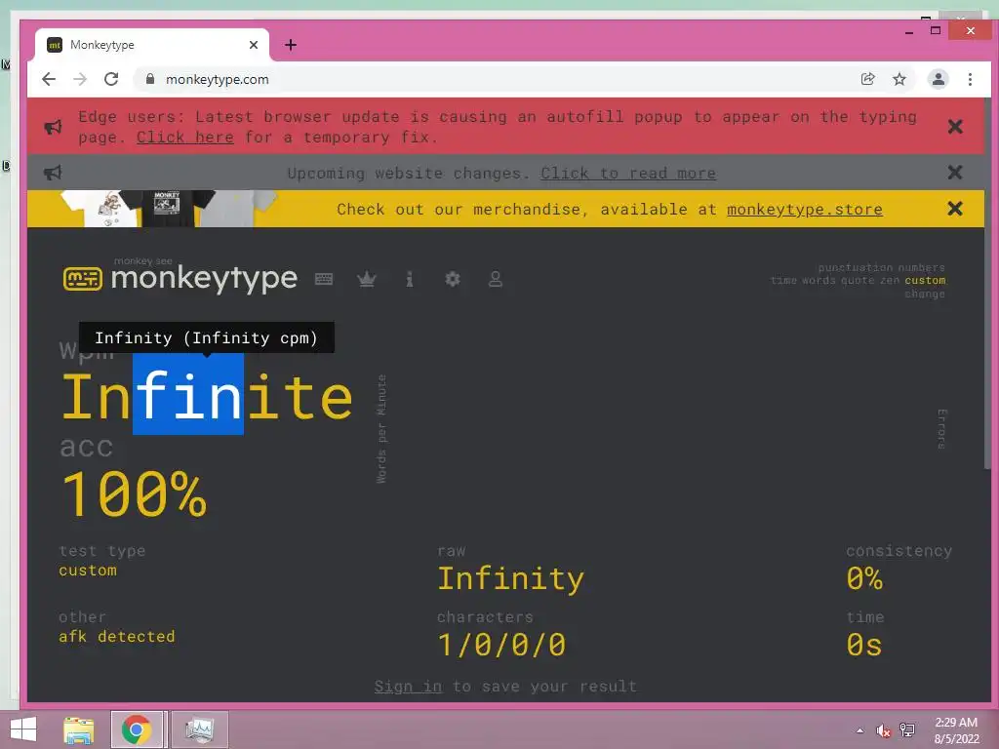Screen dimensions: 999x749
Task: Click the muted volume tray icon
Action: coord(883,730)
